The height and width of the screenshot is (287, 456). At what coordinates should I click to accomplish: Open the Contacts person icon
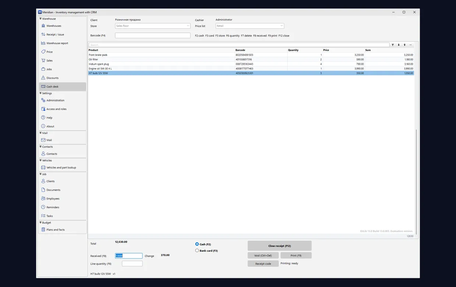[x=43, y=154]
